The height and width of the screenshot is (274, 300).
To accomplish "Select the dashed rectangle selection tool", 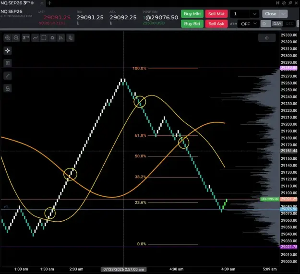I will pos(44,37).
